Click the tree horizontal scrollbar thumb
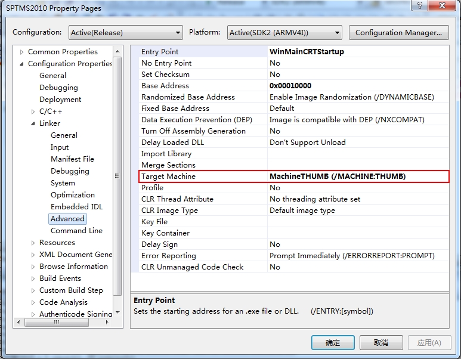 (57, 322)
